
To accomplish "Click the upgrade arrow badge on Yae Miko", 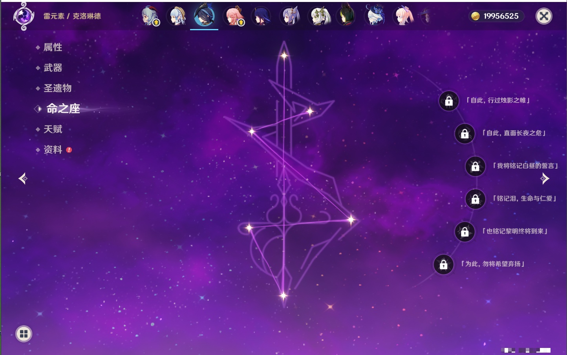I will point(241,23).
